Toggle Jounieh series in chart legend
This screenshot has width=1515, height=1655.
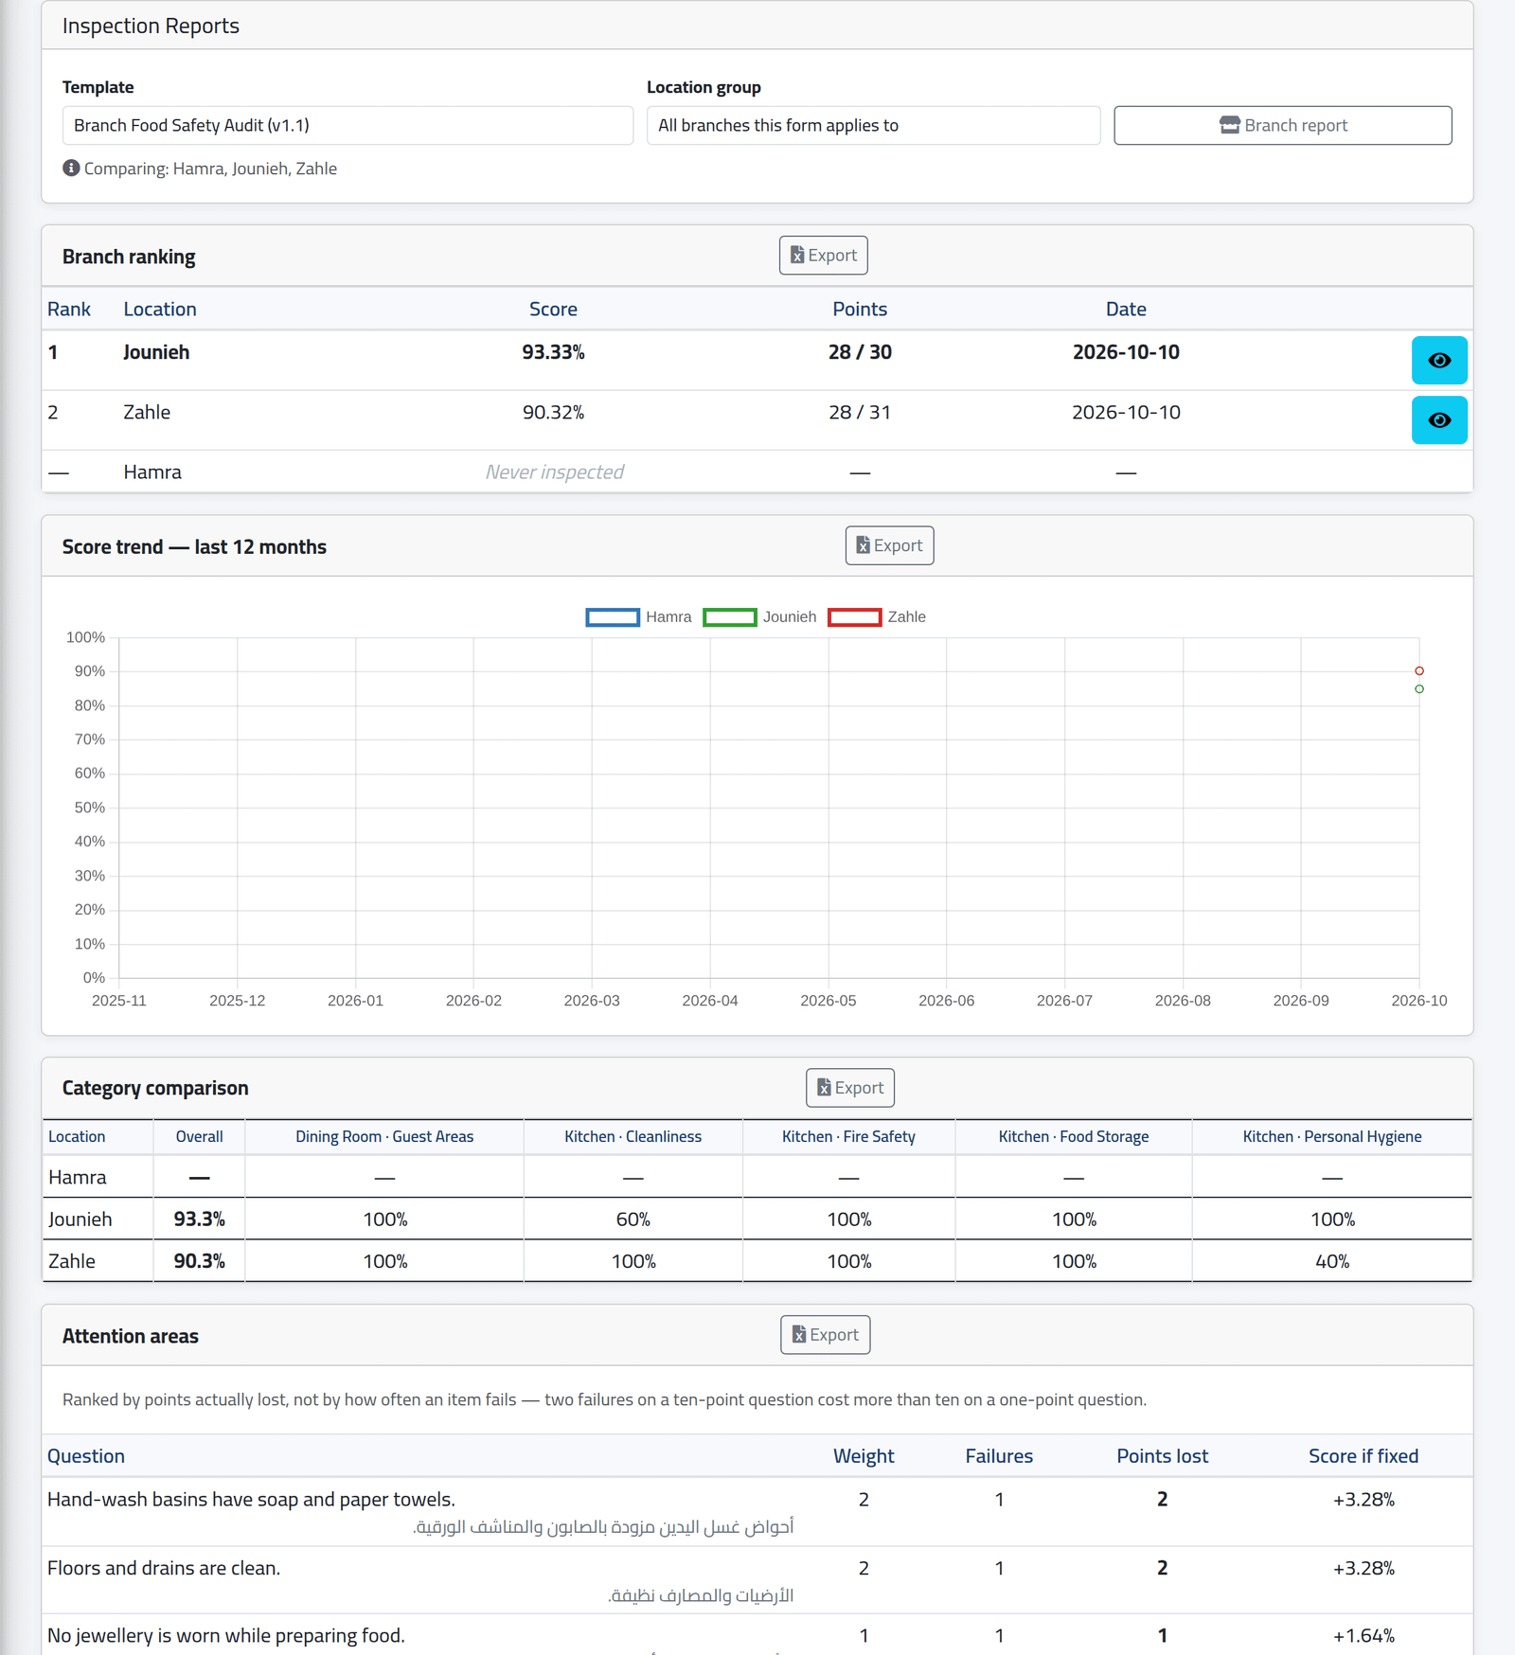click(759, 617)
